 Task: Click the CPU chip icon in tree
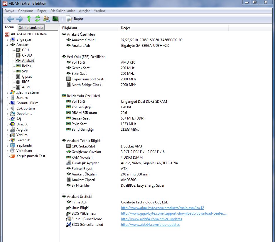coord(18,50)
